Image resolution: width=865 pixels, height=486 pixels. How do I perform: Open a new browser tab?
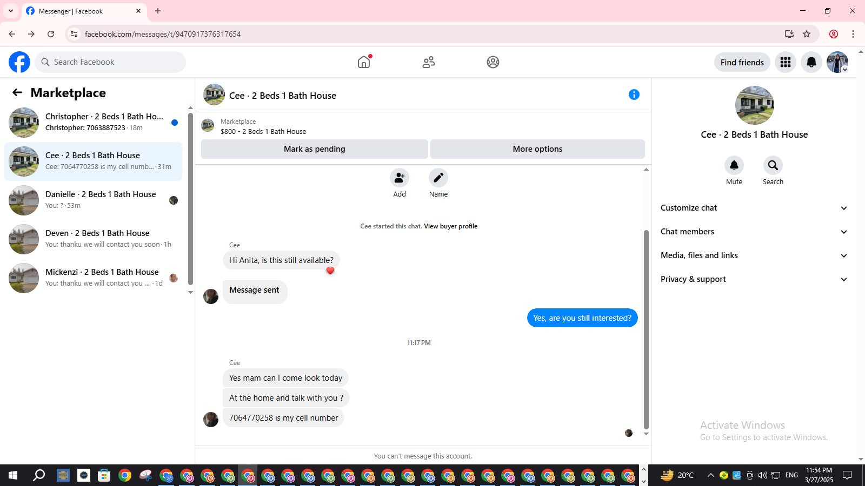[x=158, y=11]
